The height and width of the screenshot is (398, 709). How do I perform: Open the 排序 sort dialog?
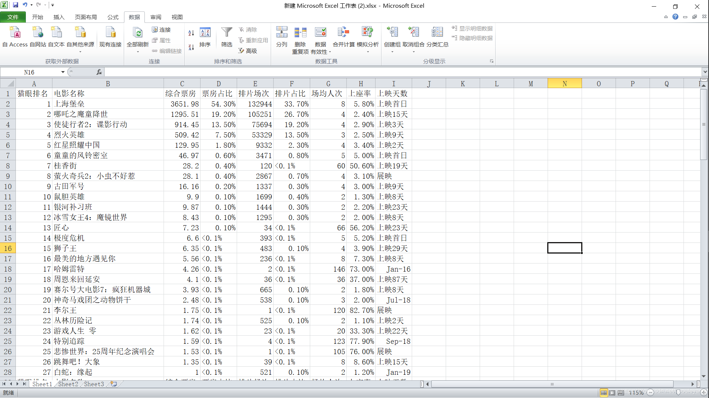click(205, 37)
